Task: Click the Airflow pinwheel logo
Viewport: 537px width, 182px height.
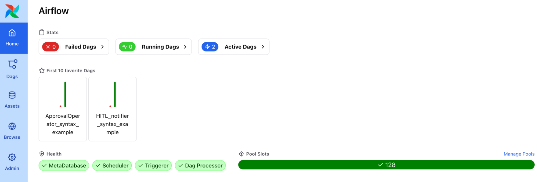Action: tap(12, 11)
